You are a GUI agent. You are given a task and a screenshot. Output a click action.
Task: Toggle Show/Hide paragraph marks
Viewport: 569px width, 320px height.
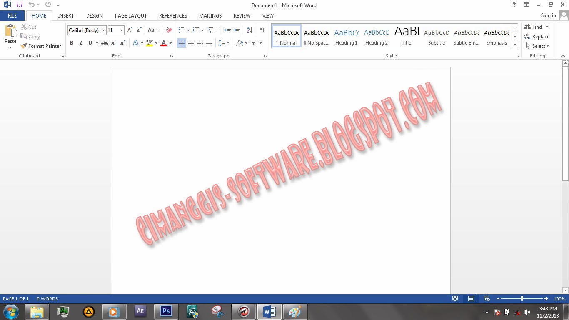coord(262,30)
